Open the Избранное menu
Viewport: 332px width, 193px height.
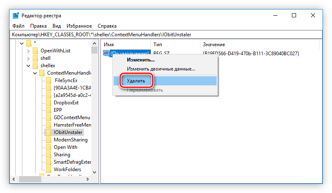[79, 26]
